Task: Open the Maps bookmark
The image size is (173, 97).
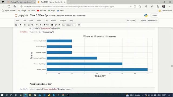Action: tap(51, 11)
